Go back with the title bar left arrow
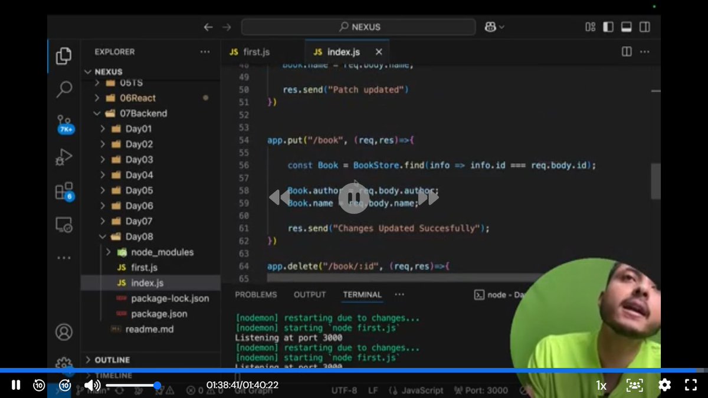 coord(208,27)
